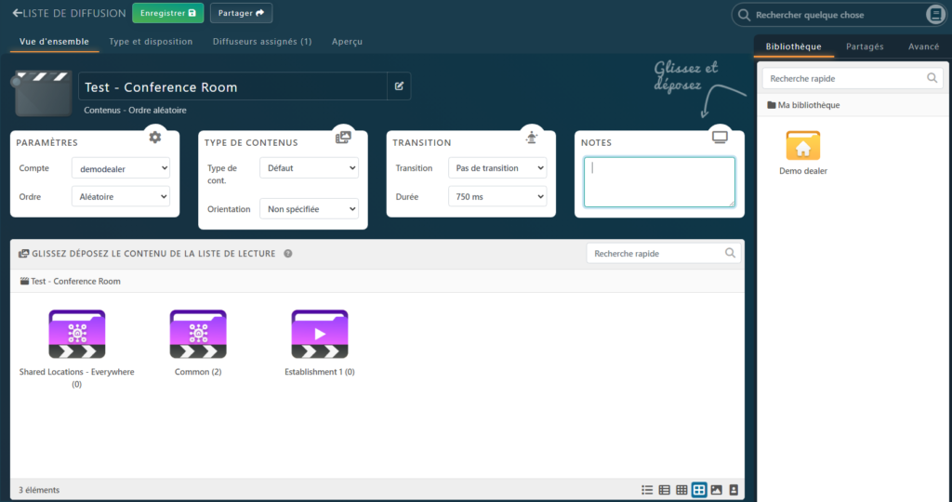The height and width of the screenshot is (502, 952).
Task: Focus the Notes text area
Action: 659,182
